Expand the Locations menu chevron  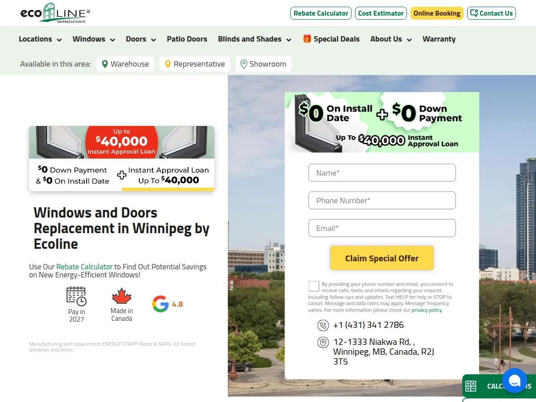[x=59, y=40]
